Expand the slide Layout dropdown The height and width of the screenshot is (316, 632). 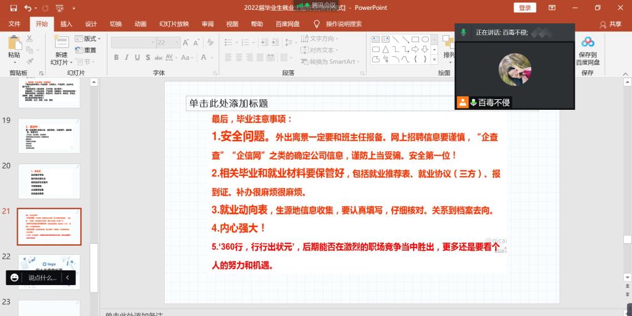(x=88, y=38)
